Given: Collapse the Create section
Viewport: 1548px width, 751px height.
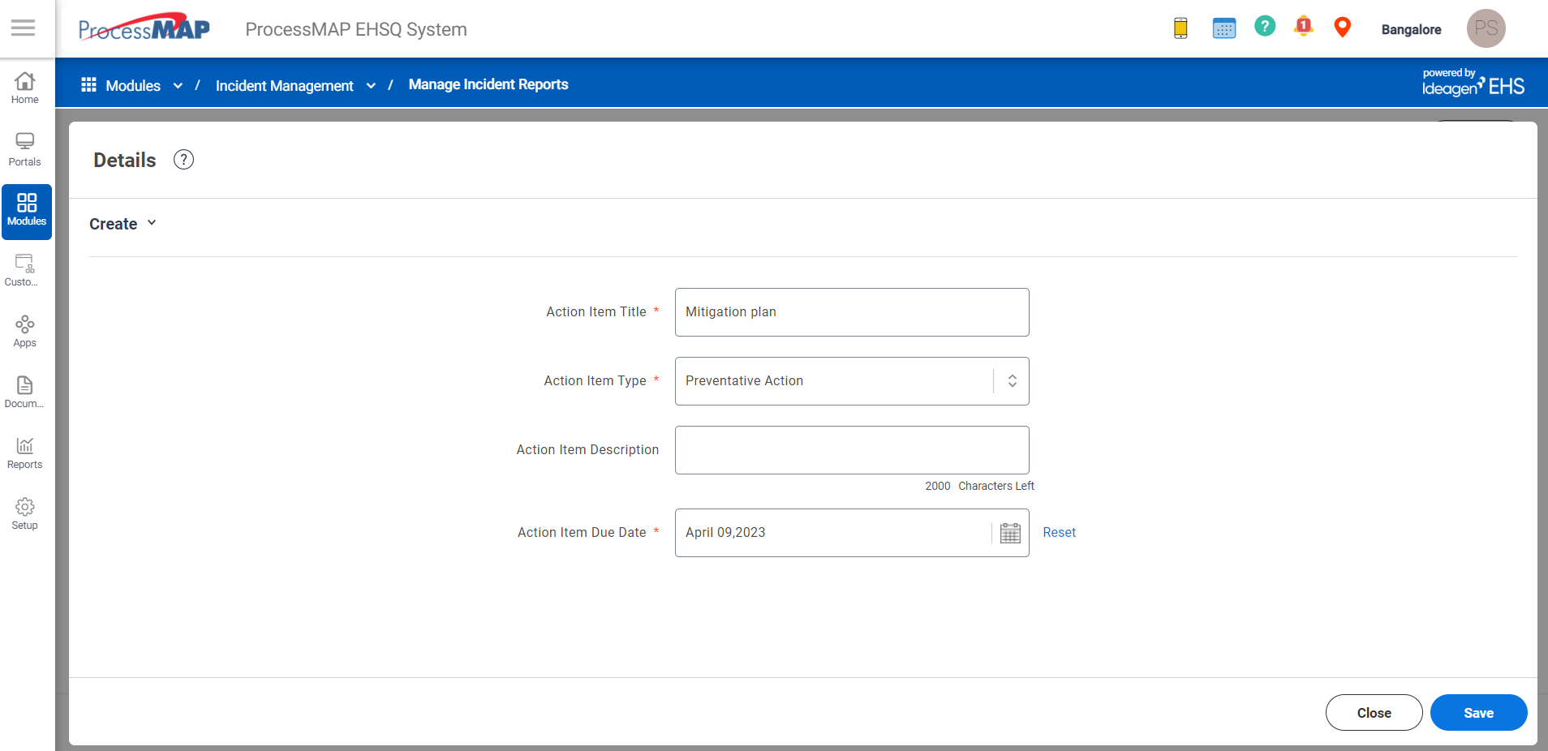Looking at the screenshot, I should point(151,223).
